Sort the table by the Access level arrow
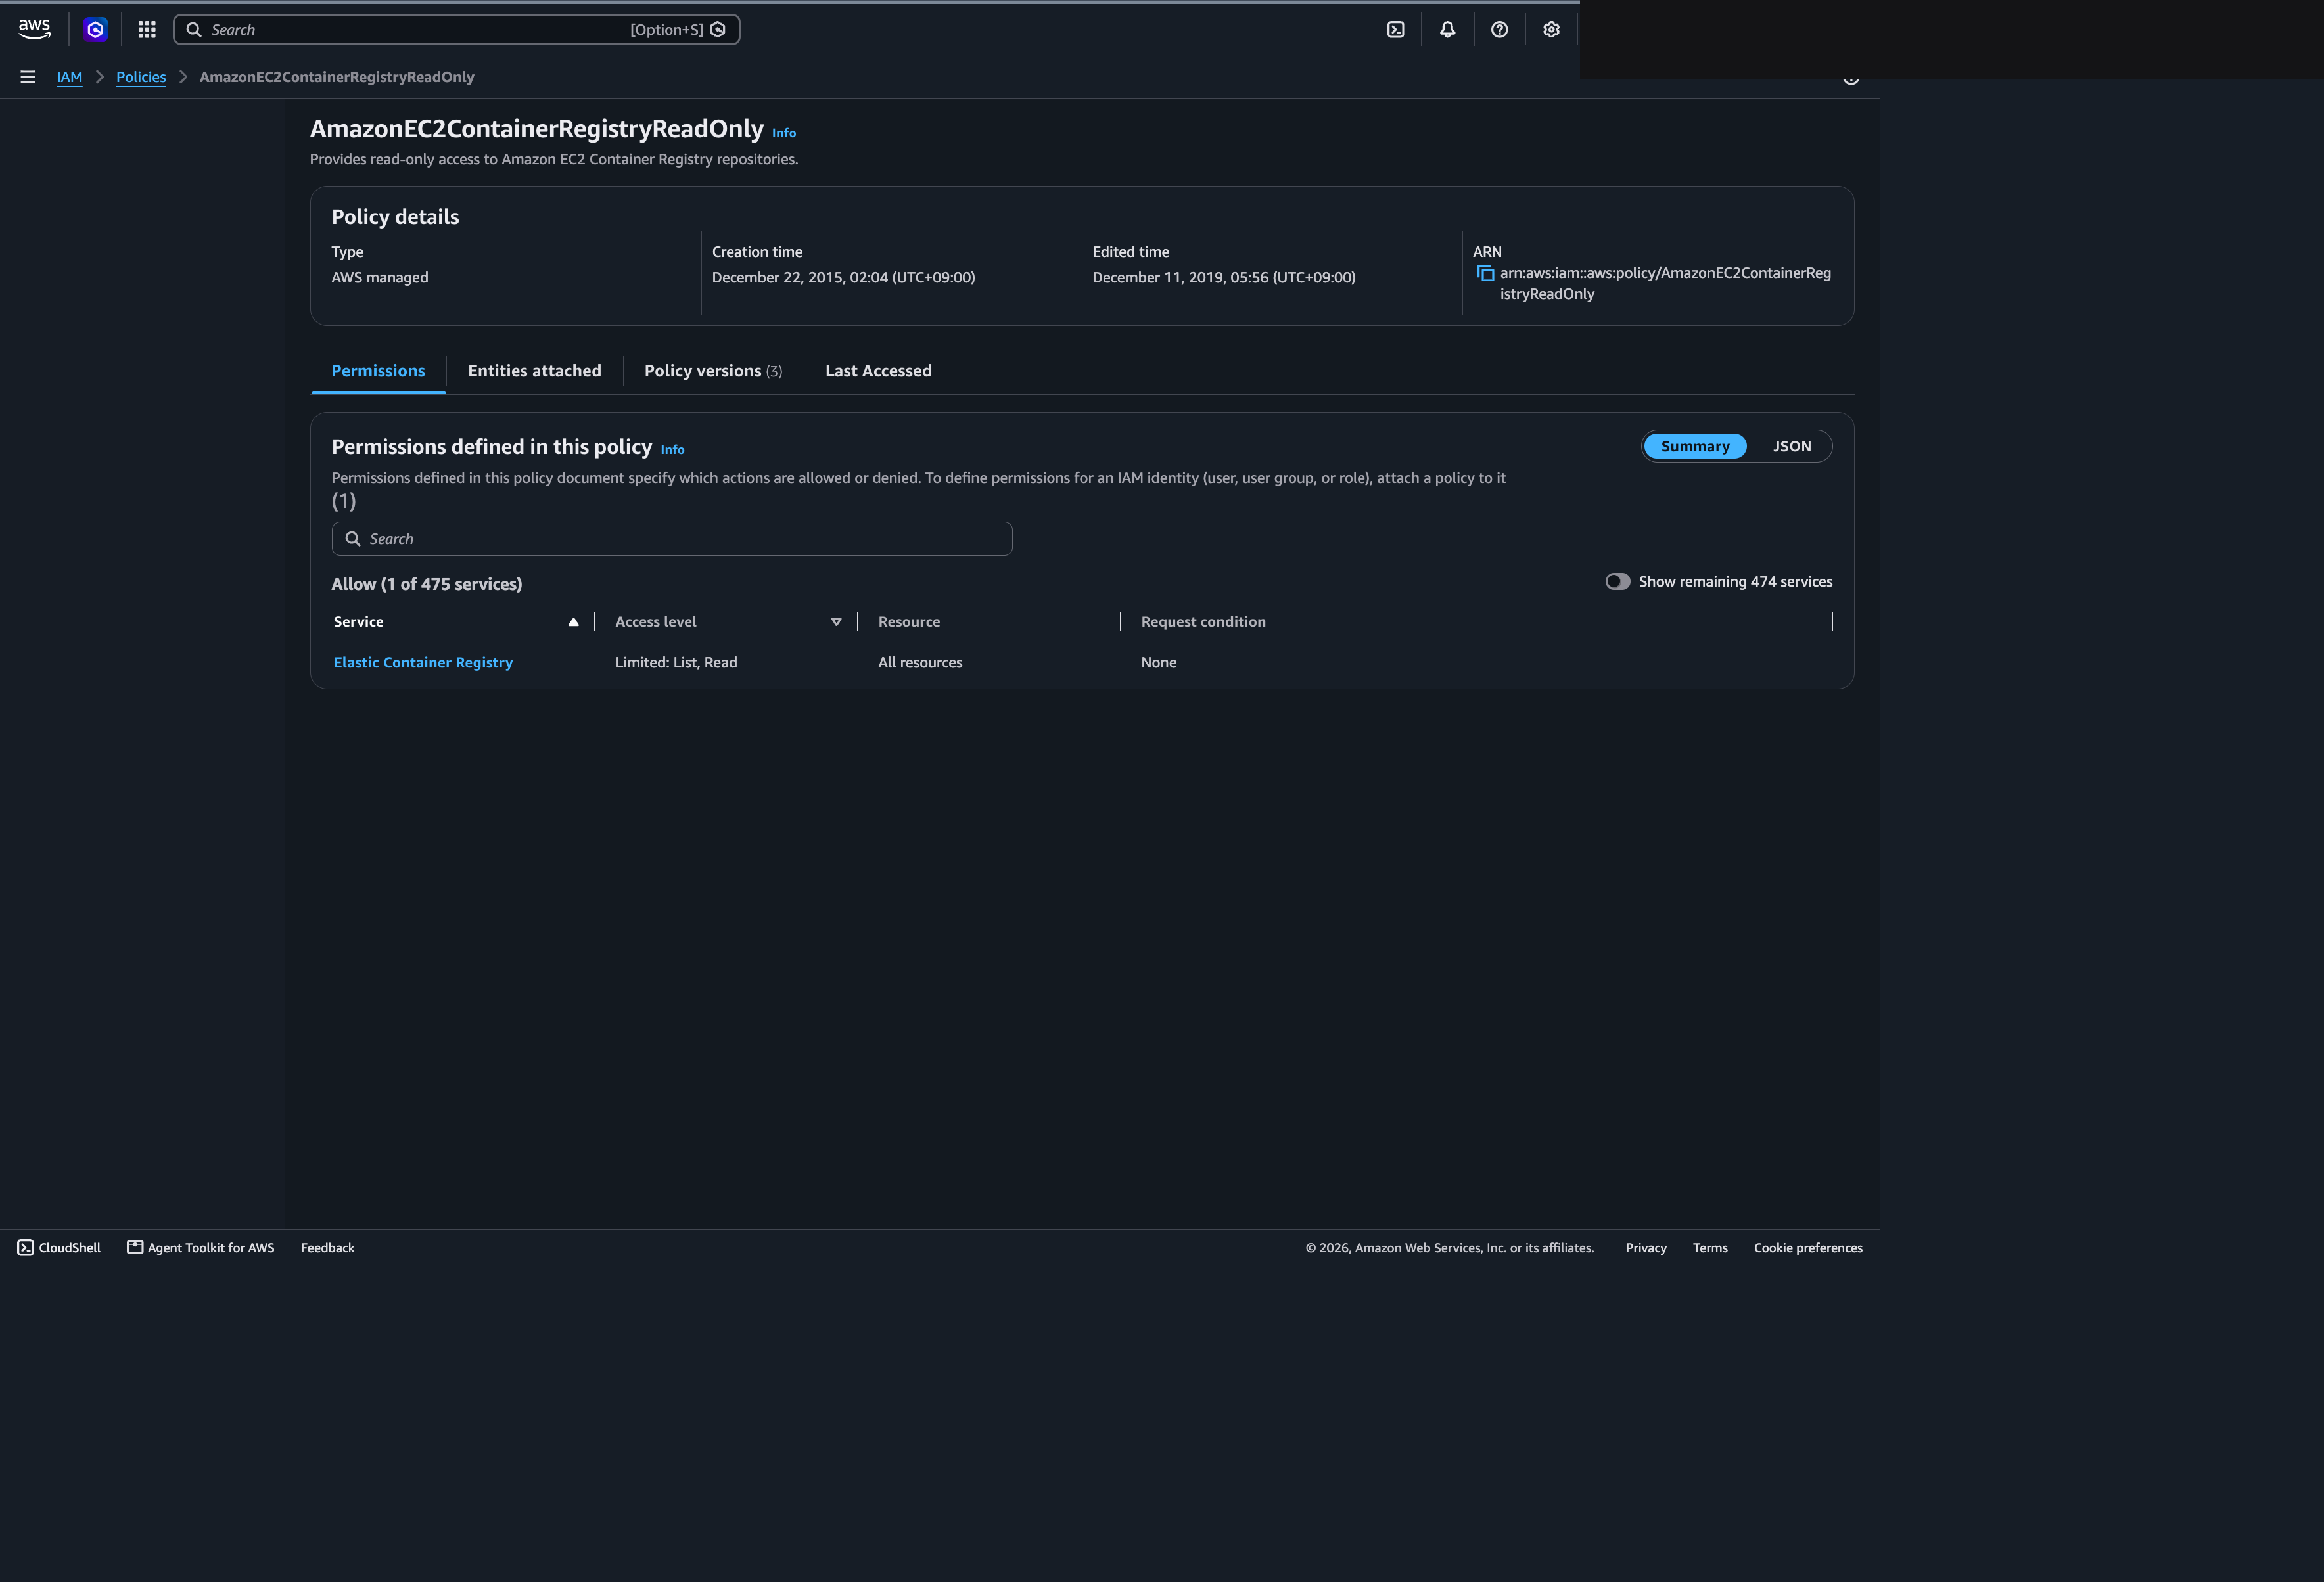This screenshot has height=1582, width=2324. click(836, 621)
